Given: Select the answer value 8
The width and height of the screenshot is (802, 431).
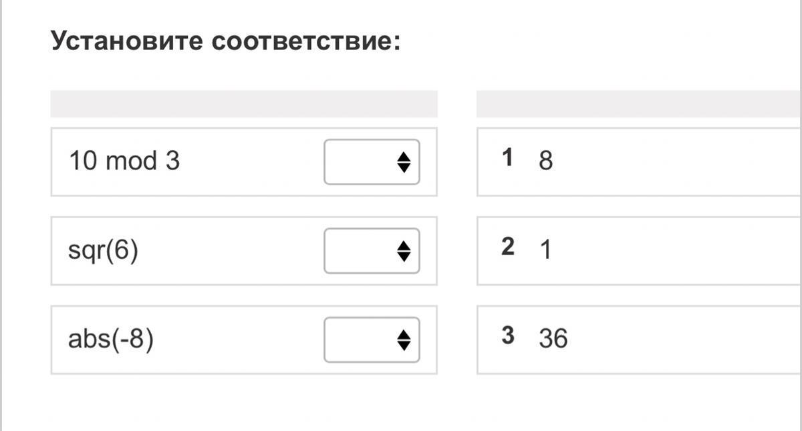Looking at the screenshot, I should 545,161.
